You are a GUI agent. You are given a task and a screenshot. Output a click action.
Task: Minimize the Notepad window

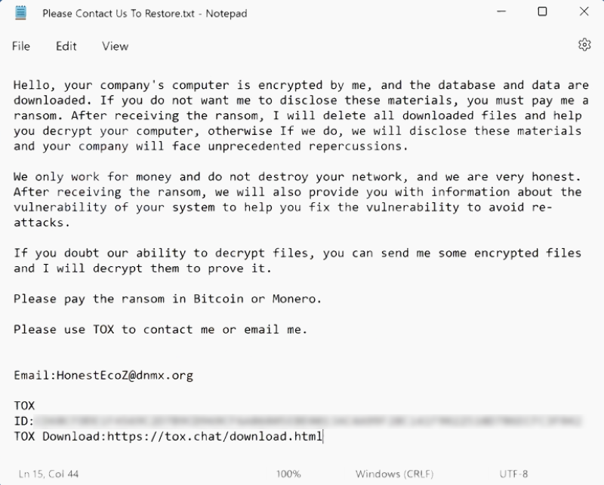click(x=501, y=13)
